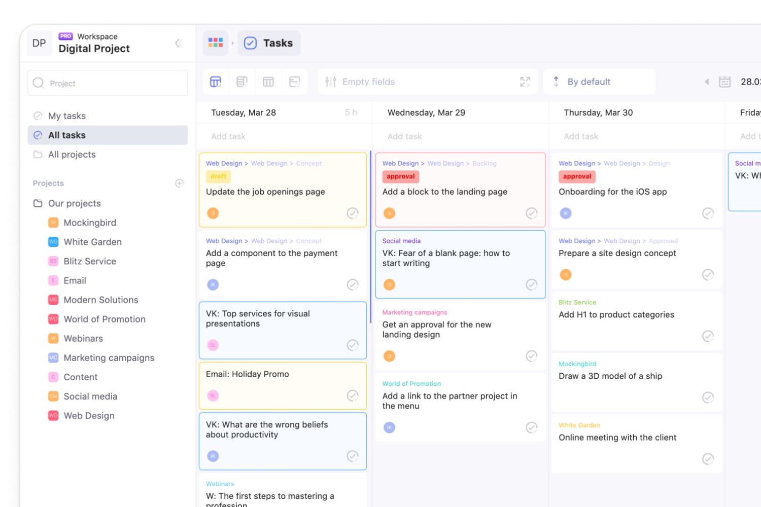Complete 'Online meeting with the client' task

click(708, 459)
